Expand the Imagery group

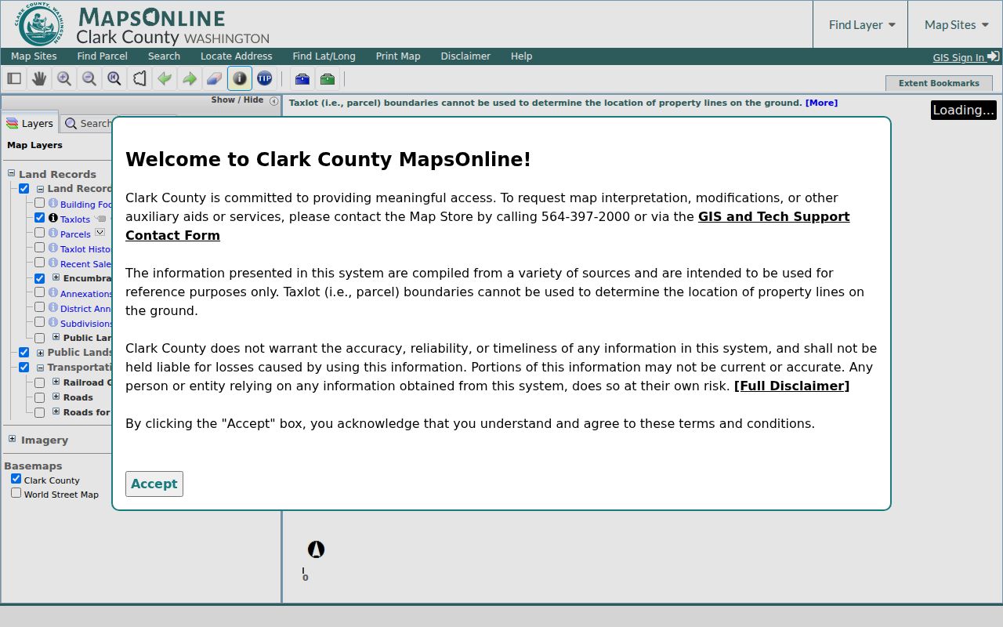tap(12, 439)
